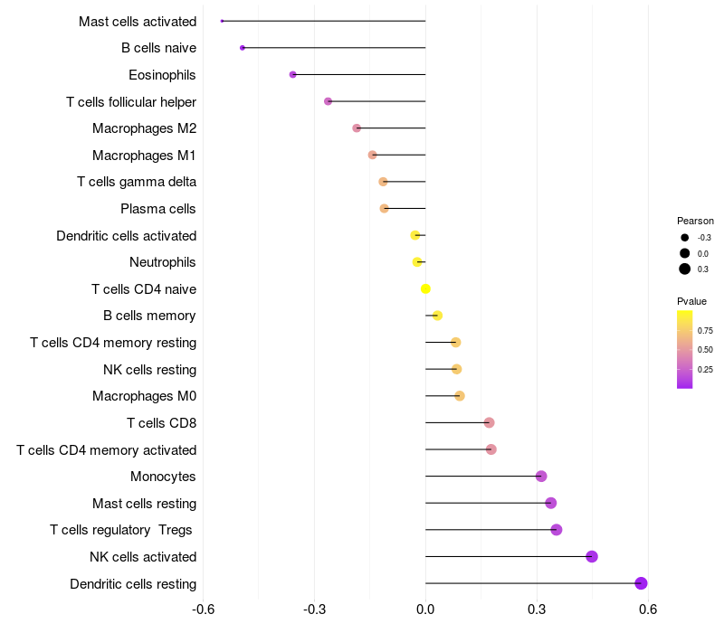Viewport: 724px width, 633px height.
Task: Click the T cells follicular helper dot
Action: coord(328,101)
